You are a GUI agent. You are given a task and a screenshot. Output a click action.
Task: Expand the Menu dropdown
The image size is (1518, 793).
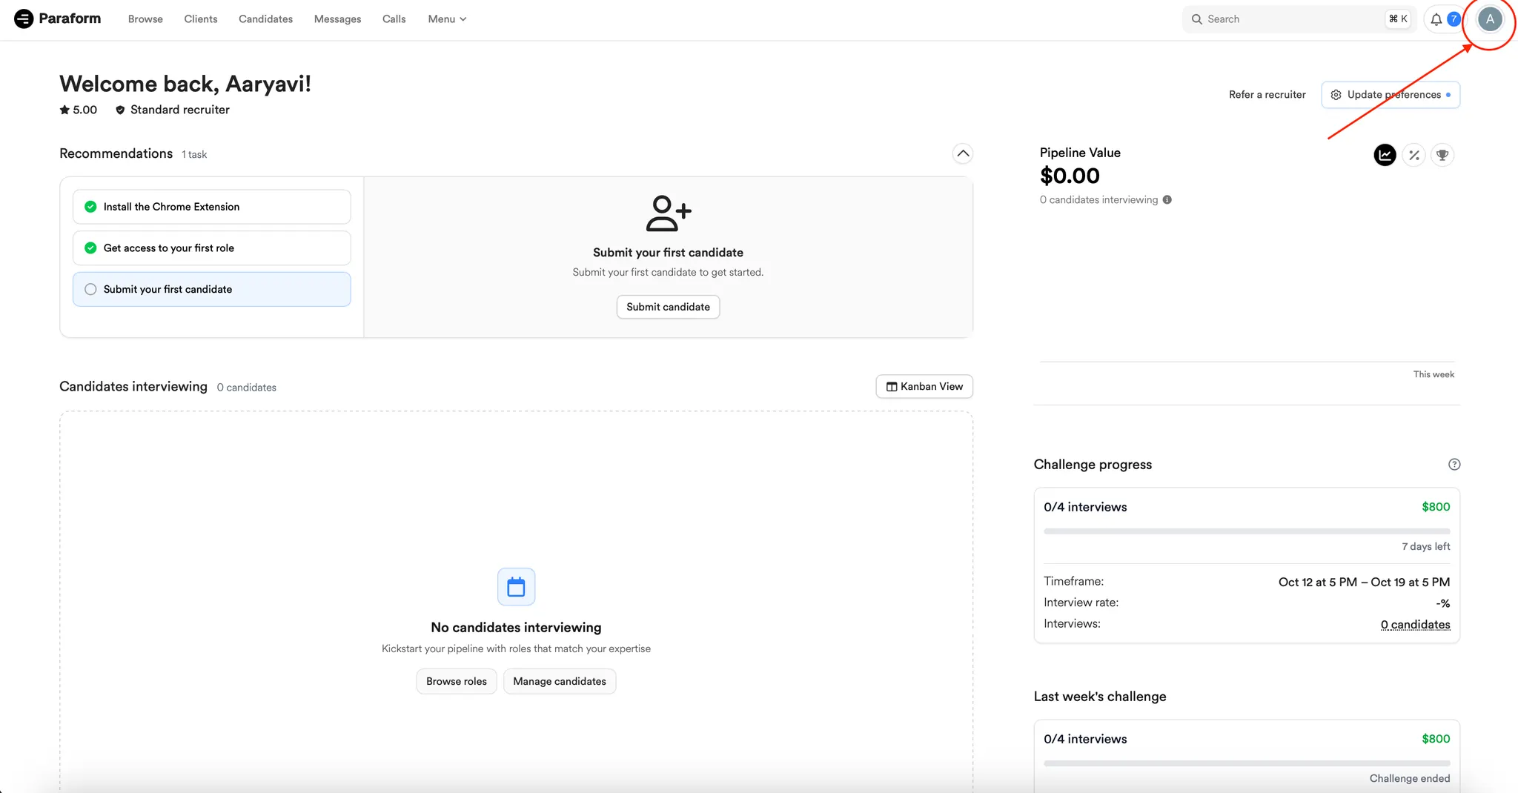(x=447, y=19)
